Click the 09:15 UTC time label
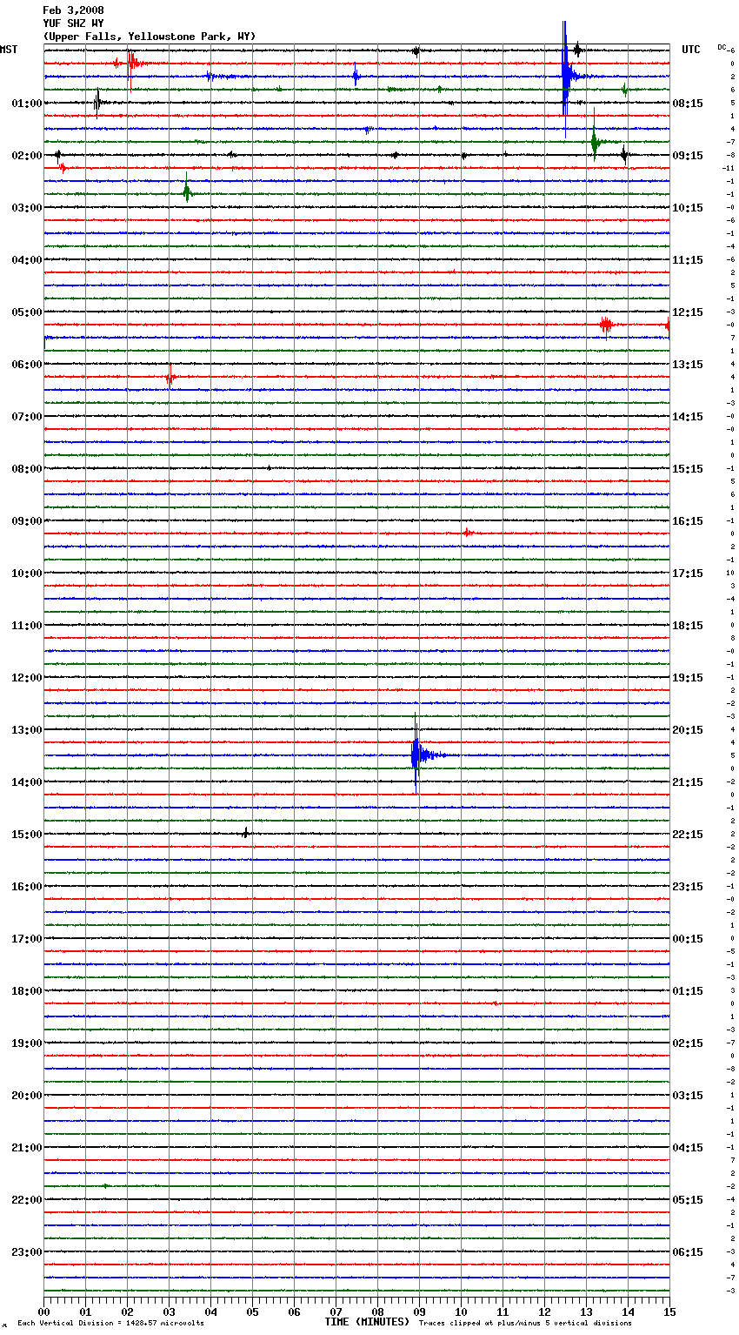Viewport: 739px width, 1335px height. pos(688,156)
